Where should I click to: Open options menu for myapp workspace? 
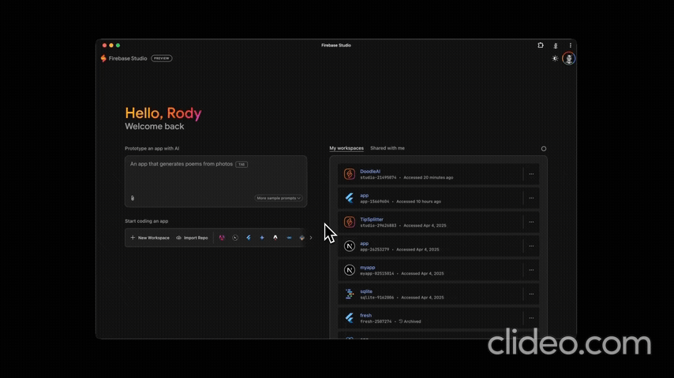click(x=531, y=270)
